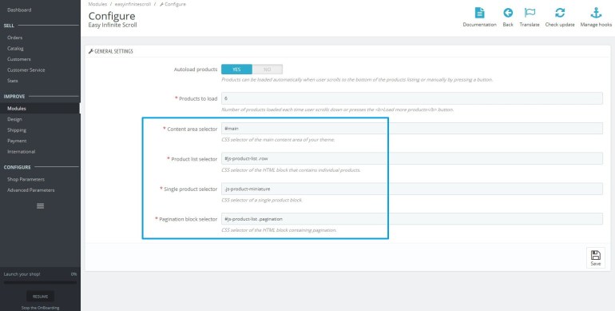Screen dimensions: 615x311
Task: Open Orders in the sidebar
Action: [15, 38]
